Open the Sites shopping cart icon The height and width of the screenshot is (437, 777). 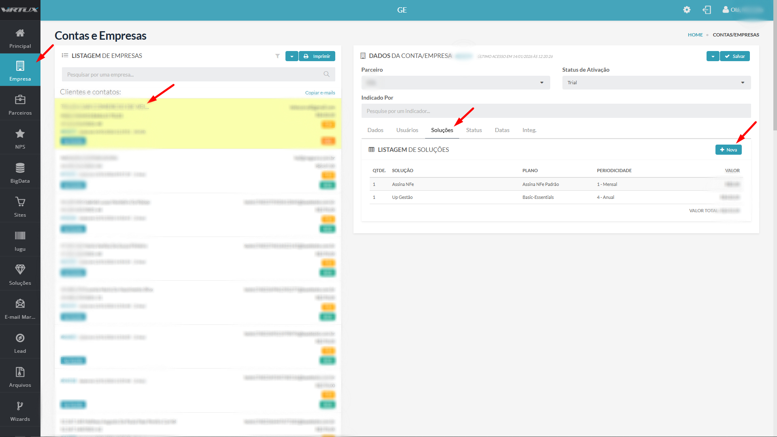click(20, 202)
